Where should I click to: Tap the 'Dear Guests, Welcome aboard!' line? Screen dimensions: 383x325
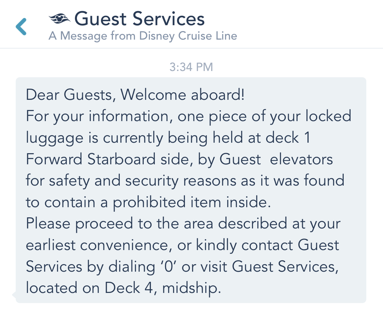pos(135,95)
